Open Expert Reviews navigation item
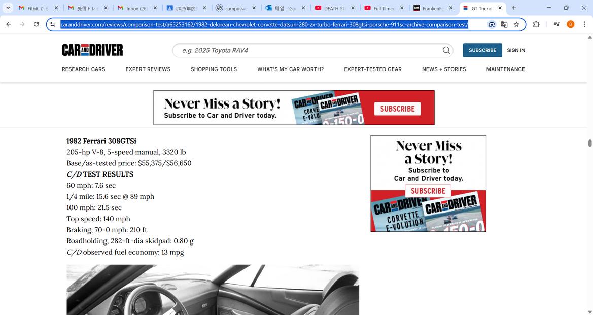The height and width of the screenshot is (315, 593). point(148,69)
